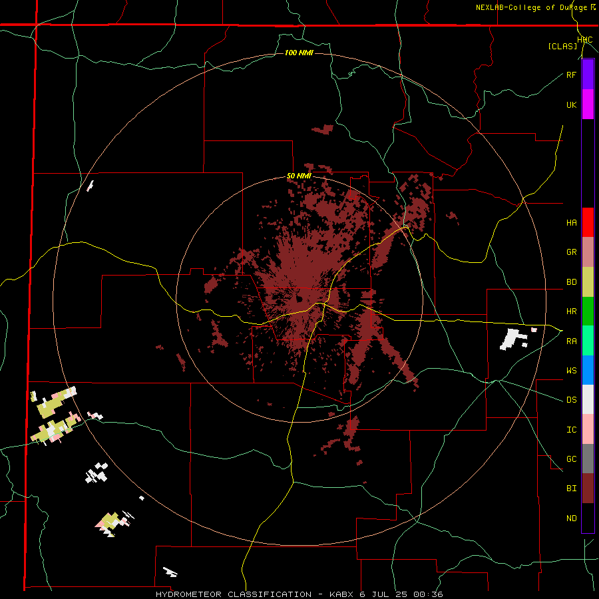Click the BD legend label
The width and height of the screenshot is (599, 599).
click(571, 282)
